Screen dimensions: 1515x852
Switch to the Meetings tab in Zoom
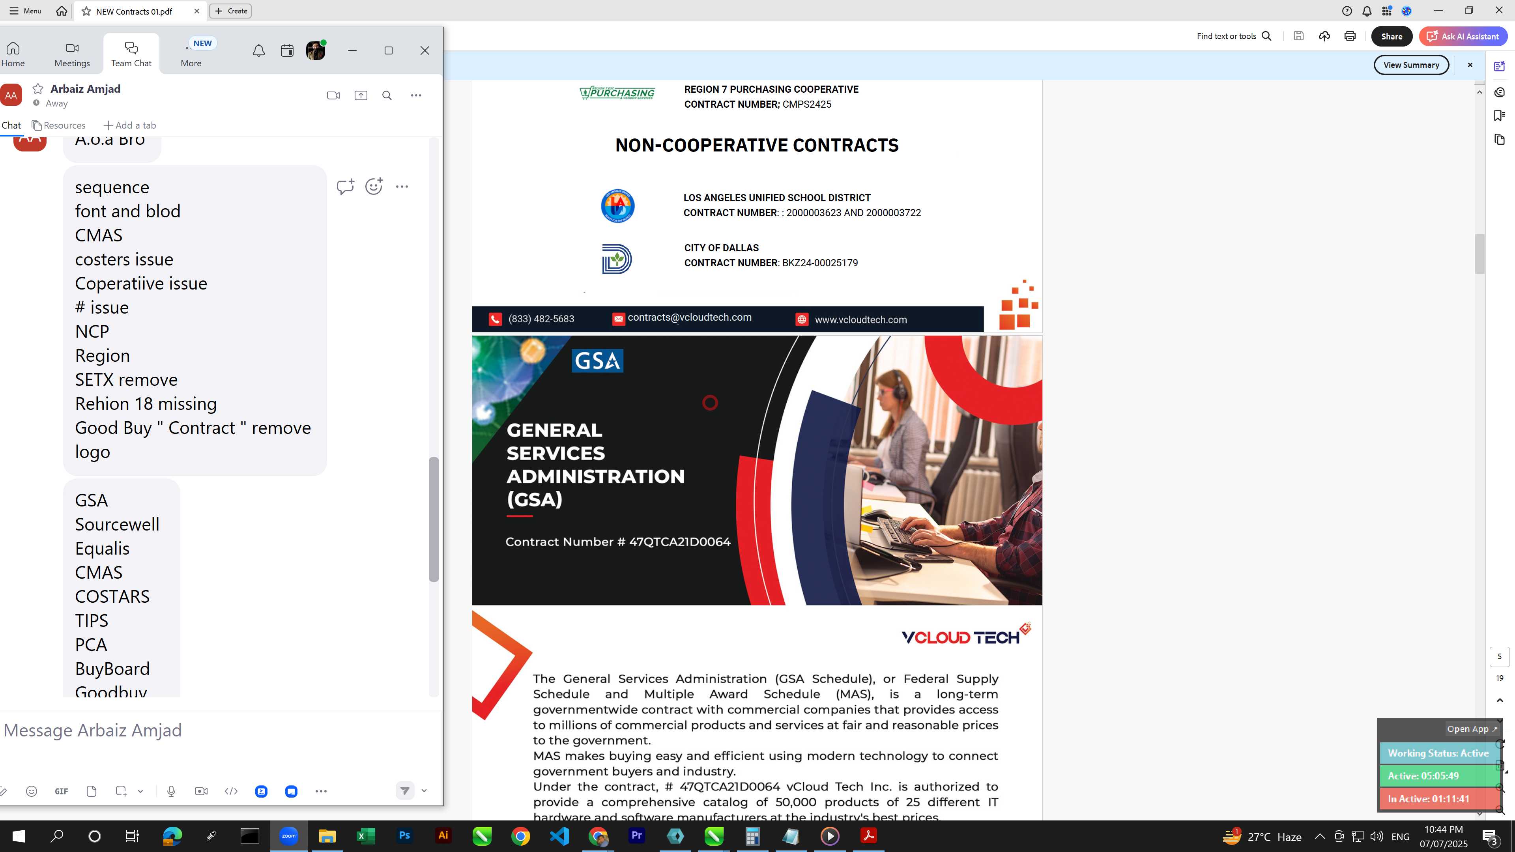pyautogui.click(x=72, y=55)
